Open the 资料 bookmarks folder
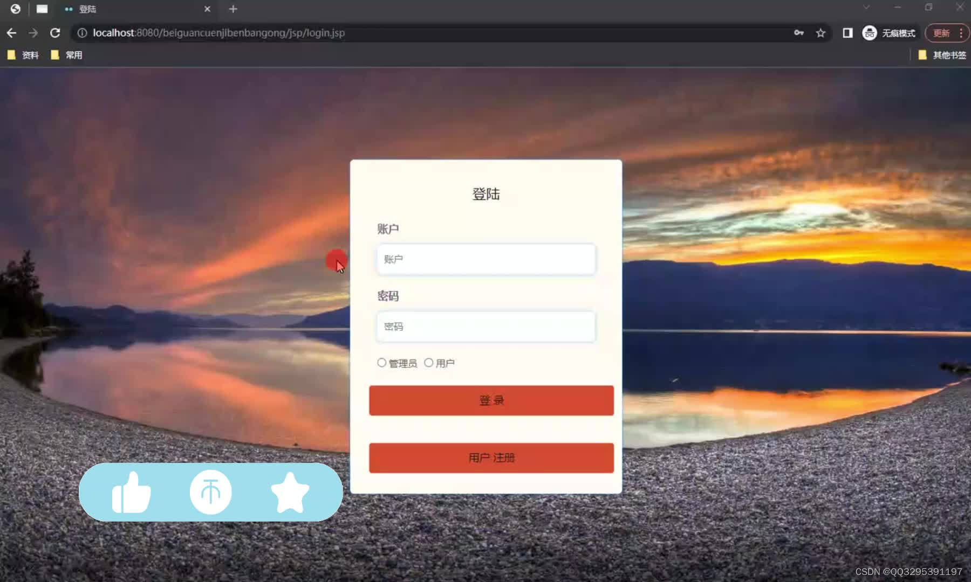This screenshot has width=971, height=582. pos(23,55)
